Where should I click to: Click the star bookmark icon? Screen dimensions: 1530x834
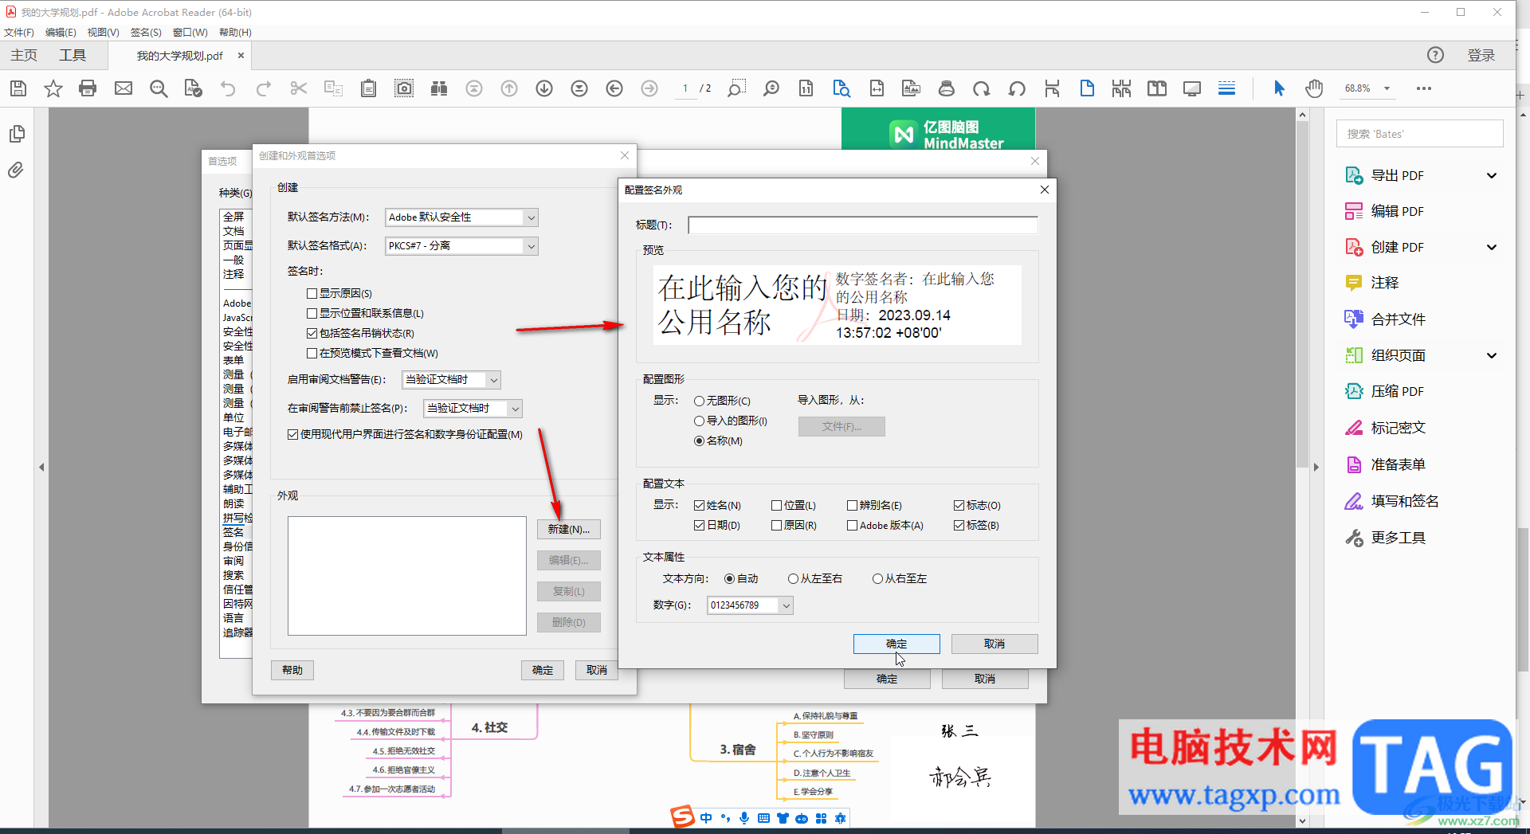pos(53,88)
